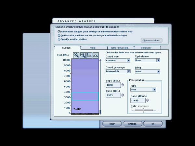Click the Tops (MSL) input field
The height and width of the screenshot is (146, 195).
click(x=113, y=85)
